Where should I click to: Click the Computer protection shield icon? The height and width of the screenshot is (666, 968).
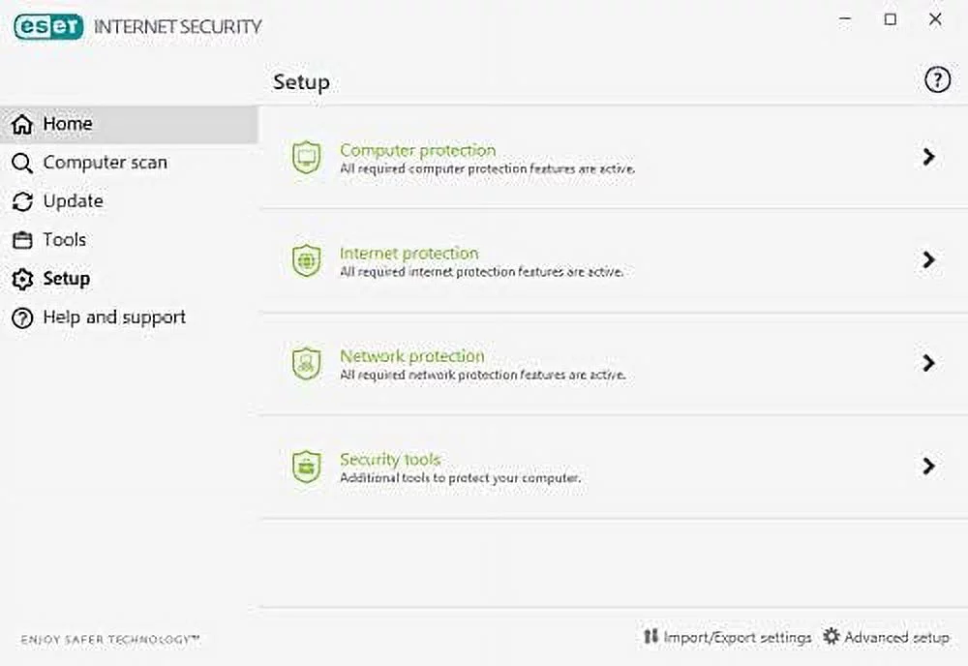(x=306, y=157)
